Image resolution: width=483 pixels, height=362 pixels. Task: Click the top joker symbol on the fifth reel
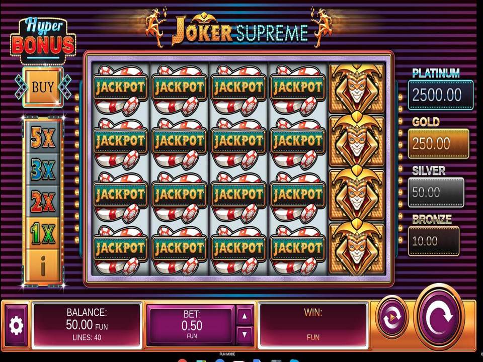[357, 87]
